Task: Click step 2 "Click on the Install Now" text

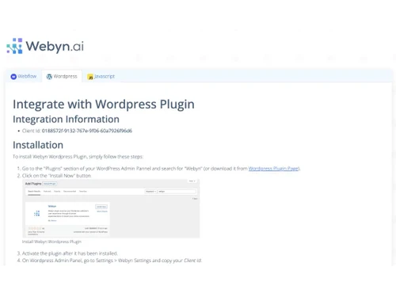Action: tap(56, 176)
